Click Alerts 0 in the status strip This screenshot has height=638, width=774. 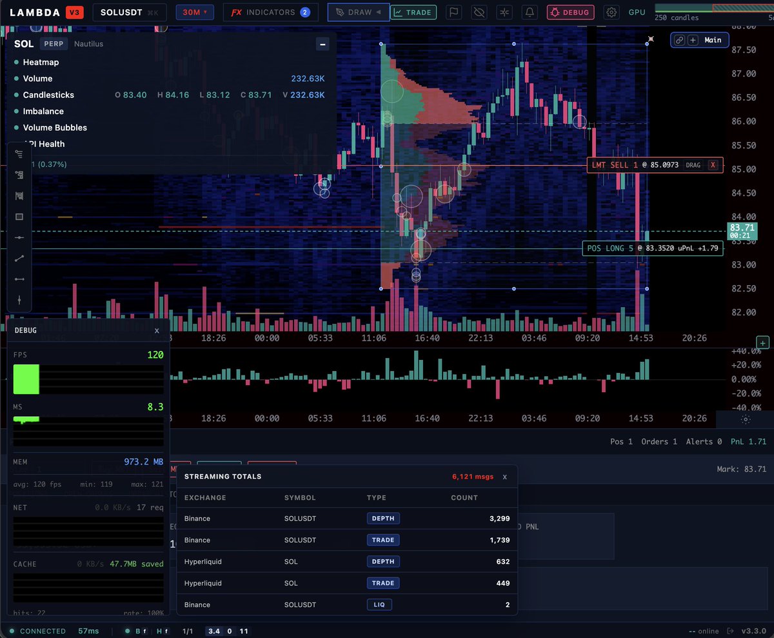704,442
